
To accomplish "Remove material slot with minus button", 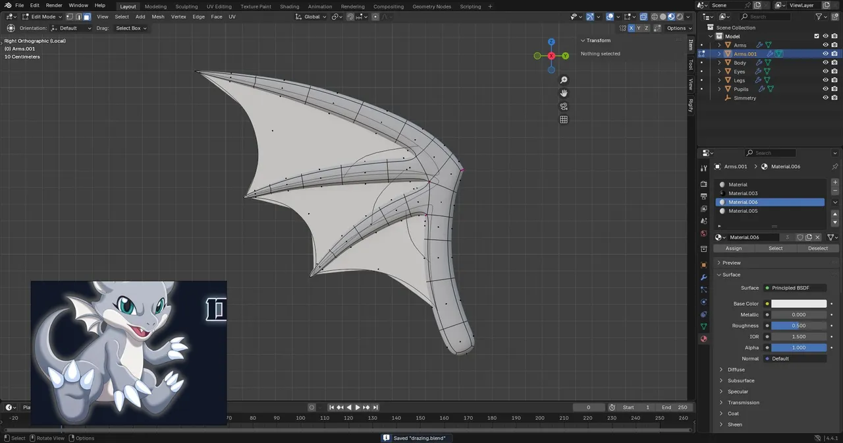I will tap(835, 191).
